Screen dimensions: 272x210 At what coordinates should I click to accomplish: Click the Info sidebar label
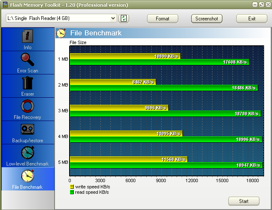[x=27, y=47]
